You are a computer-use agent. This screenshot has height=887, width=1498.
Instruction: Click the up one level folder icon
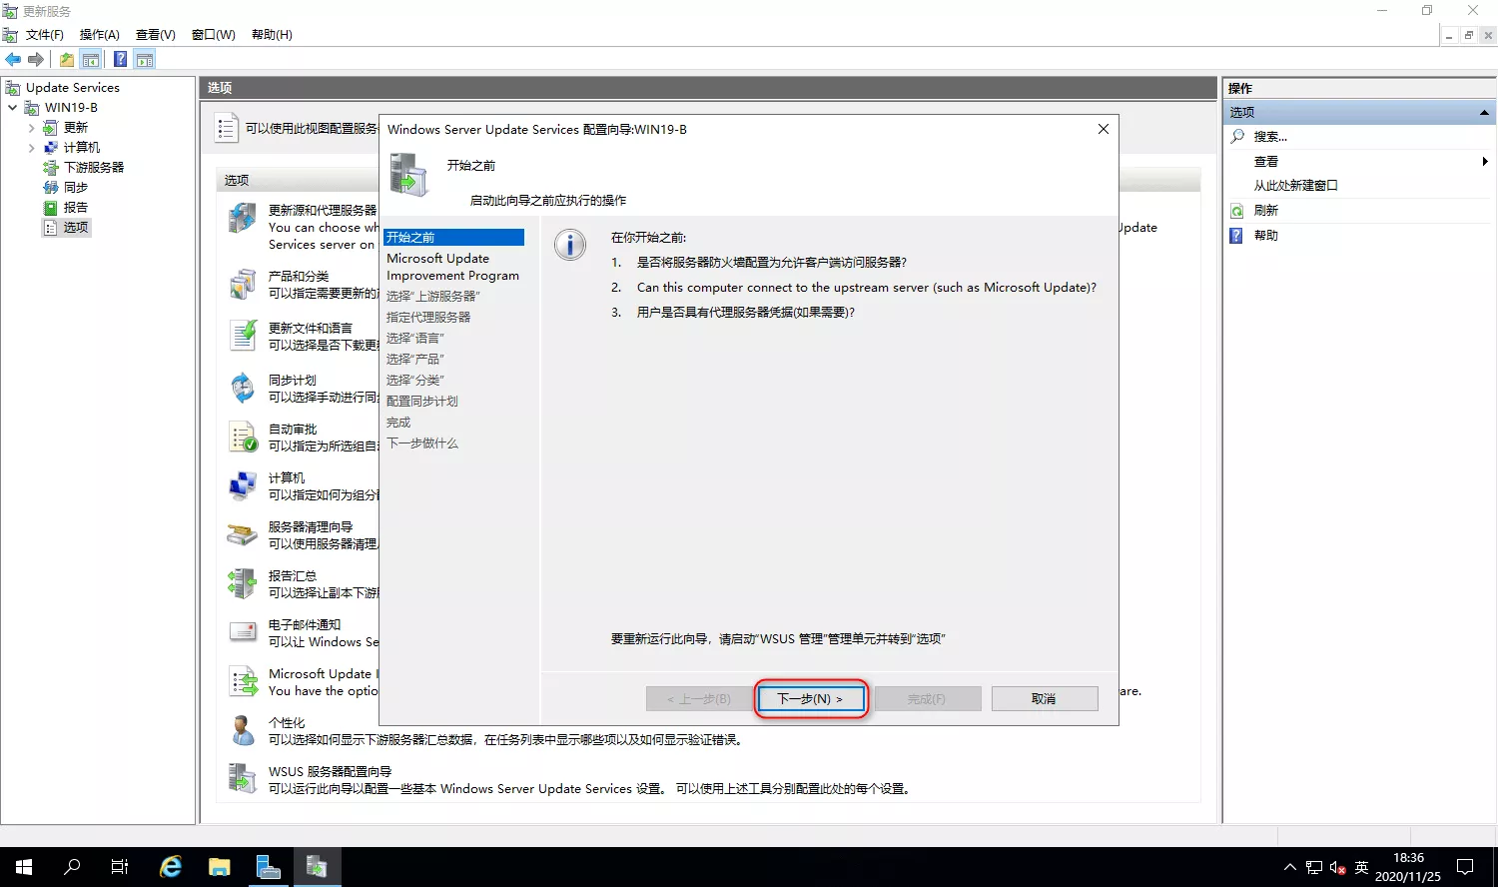(x=66, y=60)
